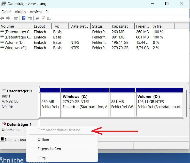This screenshot has height=163, width=190.
Task: Sort by the % frei column header
Action: (163, 26)
